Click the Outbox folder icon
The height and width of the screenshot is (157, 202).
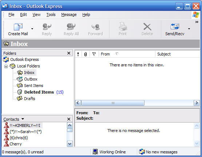pos(20,79)
